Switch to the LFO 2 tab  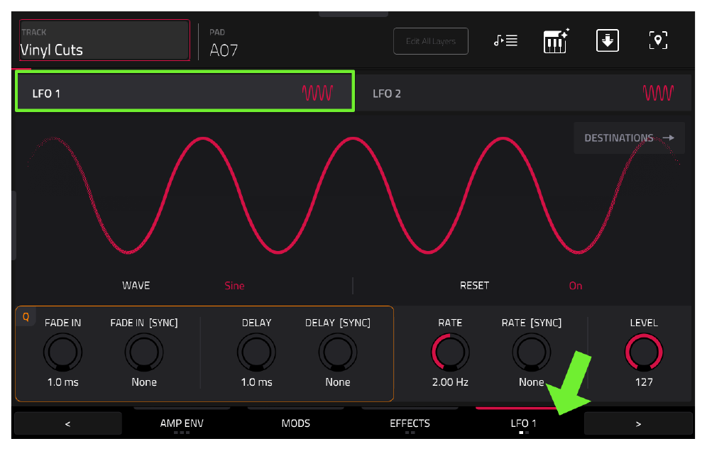pyautogui.click(x=523, y=93)
